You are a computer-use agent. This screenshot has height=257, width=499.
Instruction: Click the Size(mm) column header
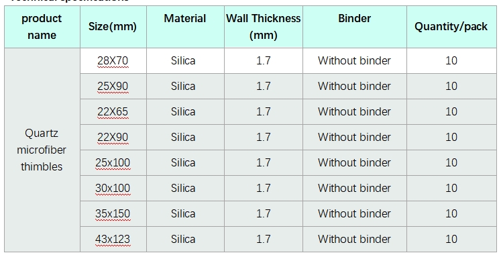click(x=113, y=27)
